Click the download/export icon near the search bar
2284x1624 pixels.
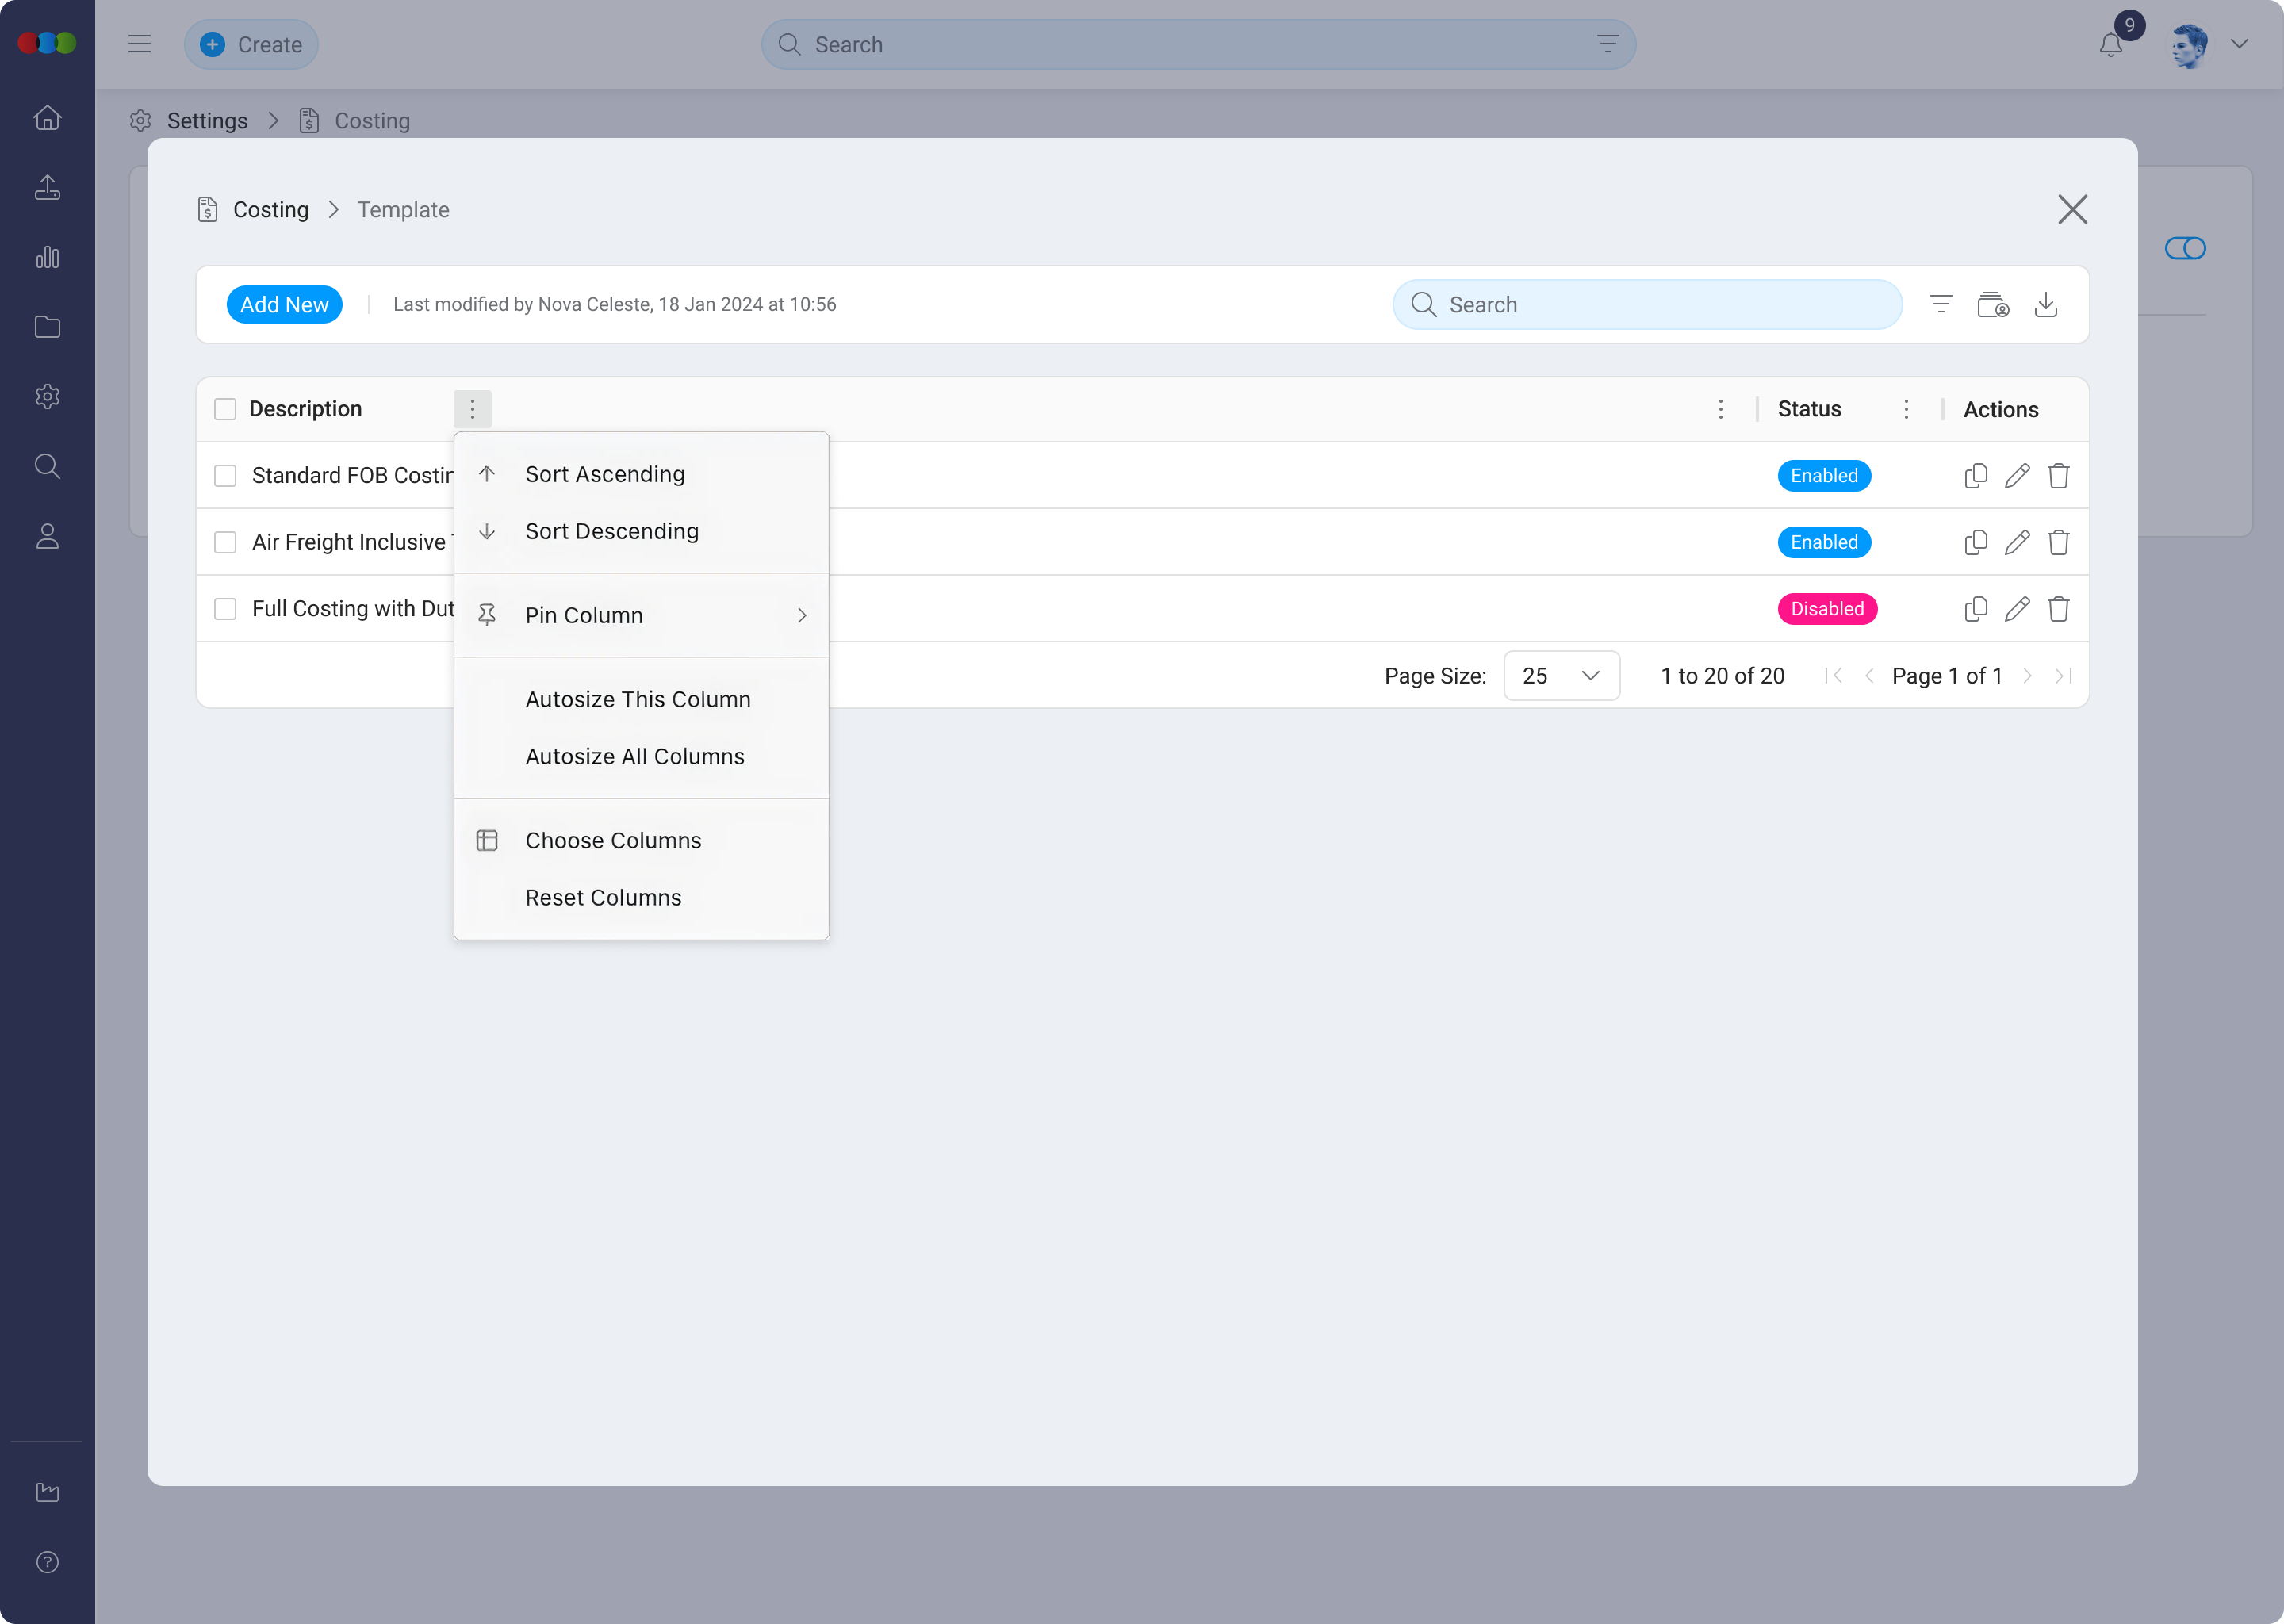(x=2046, y=305)
